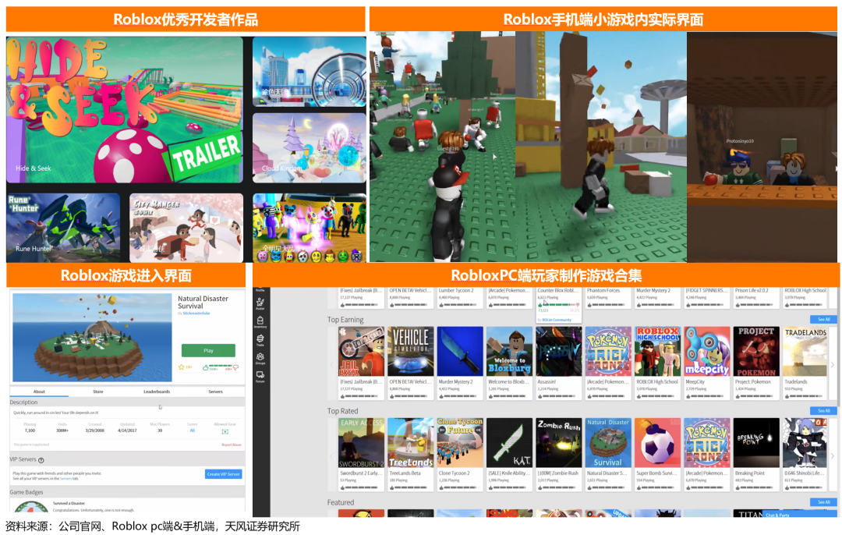This screenshot has height=535, width=842.
Task: Click the thumbs-up icon on Natural Disaster Survival
Action: [x=205, y=368]
